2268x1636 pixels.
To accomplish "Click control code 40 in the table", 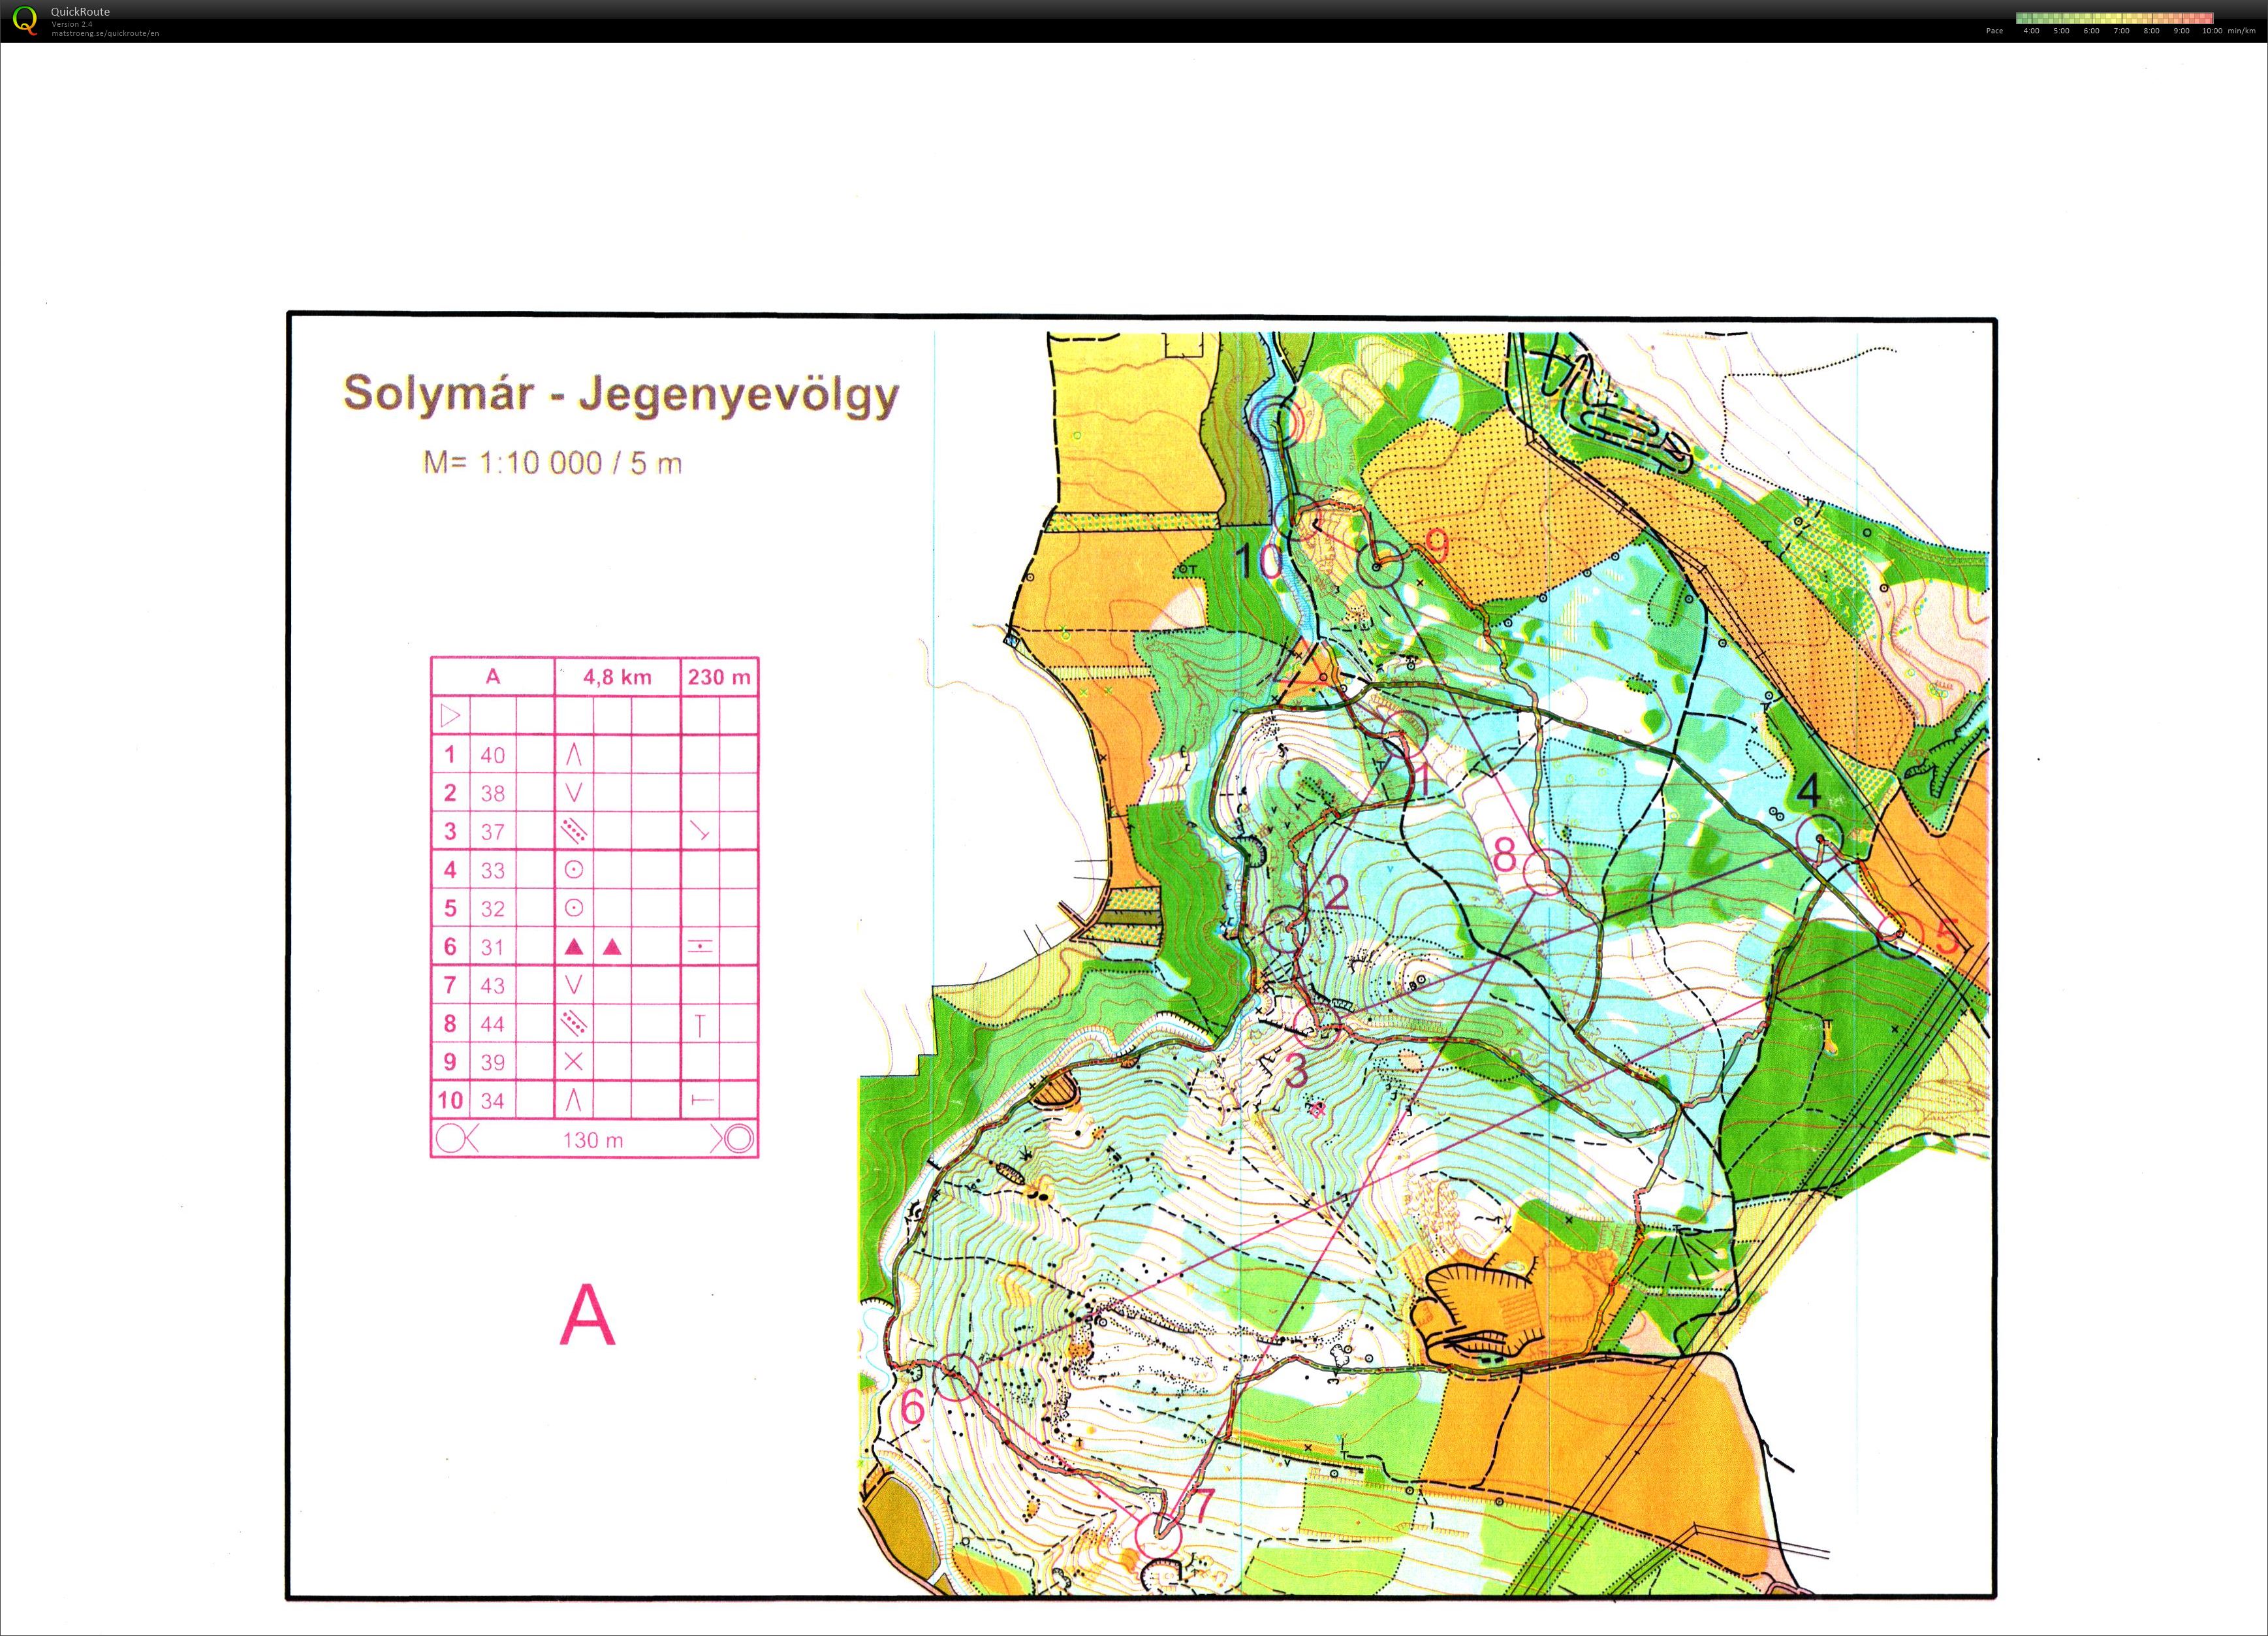I will 493,756.
